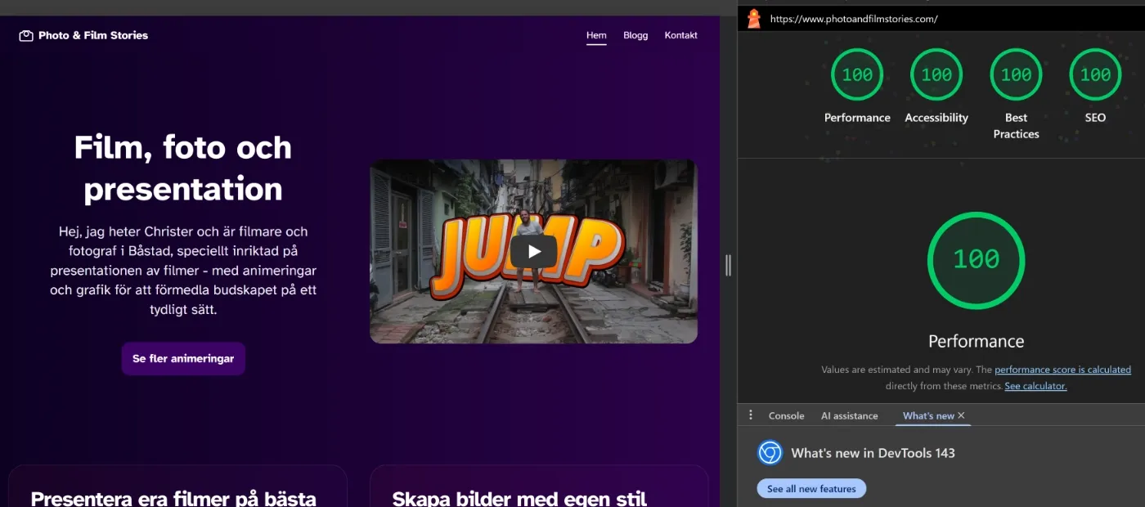The height and width of the screenshot is (507, 1145).
Task: Click the See calculator link
Action: (x=1035, y=385)
